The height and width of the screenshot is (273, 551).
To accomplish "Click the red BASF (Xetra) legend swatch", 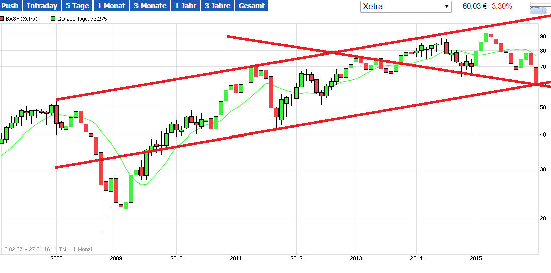I will [2, 19].
